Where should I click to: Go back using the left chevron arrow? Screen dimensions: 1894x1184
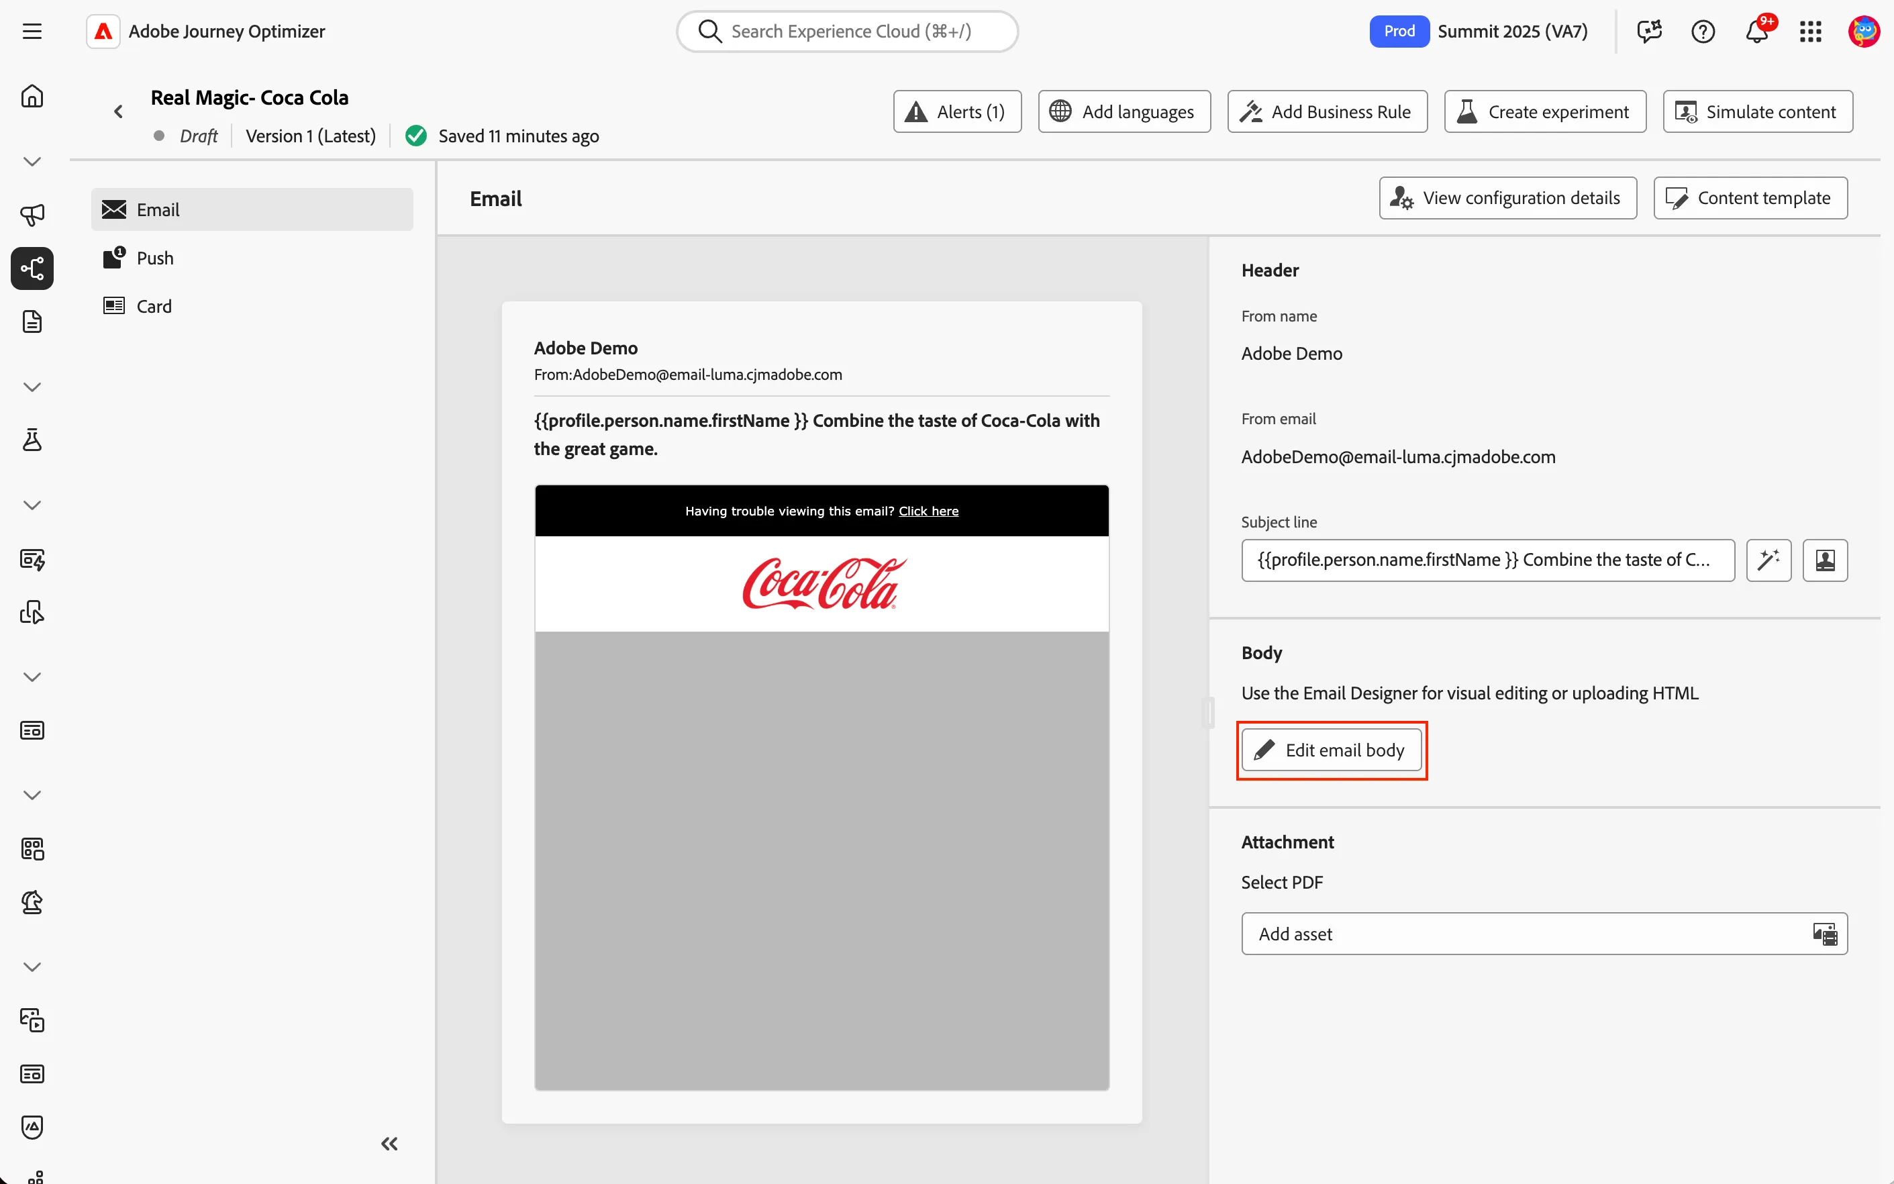pos(118,111)
